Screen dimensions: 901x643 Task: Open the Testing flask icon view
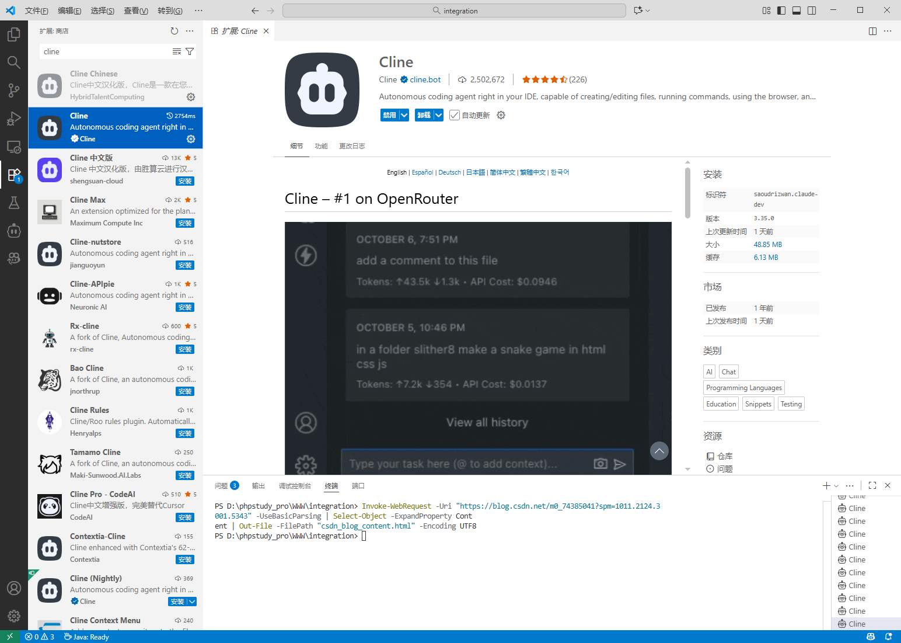(14, 203)
